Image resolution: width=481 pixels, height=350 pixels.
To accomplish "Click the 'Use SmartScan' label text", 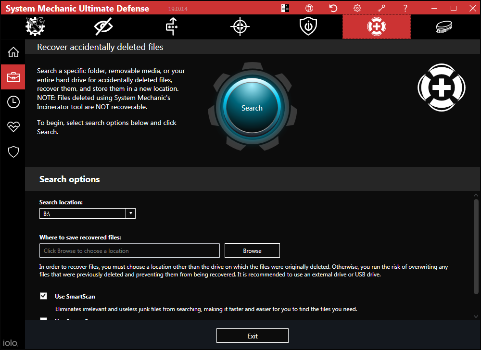I will pyautogui.click(x=75, y=296).
